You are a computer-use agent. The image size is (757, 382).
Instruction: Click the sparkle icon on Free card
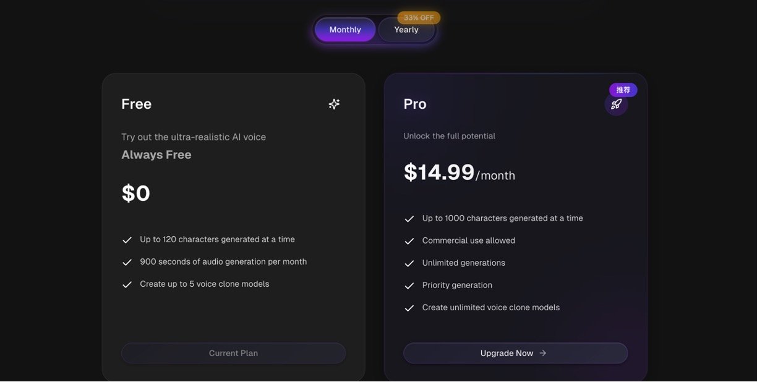334,104
